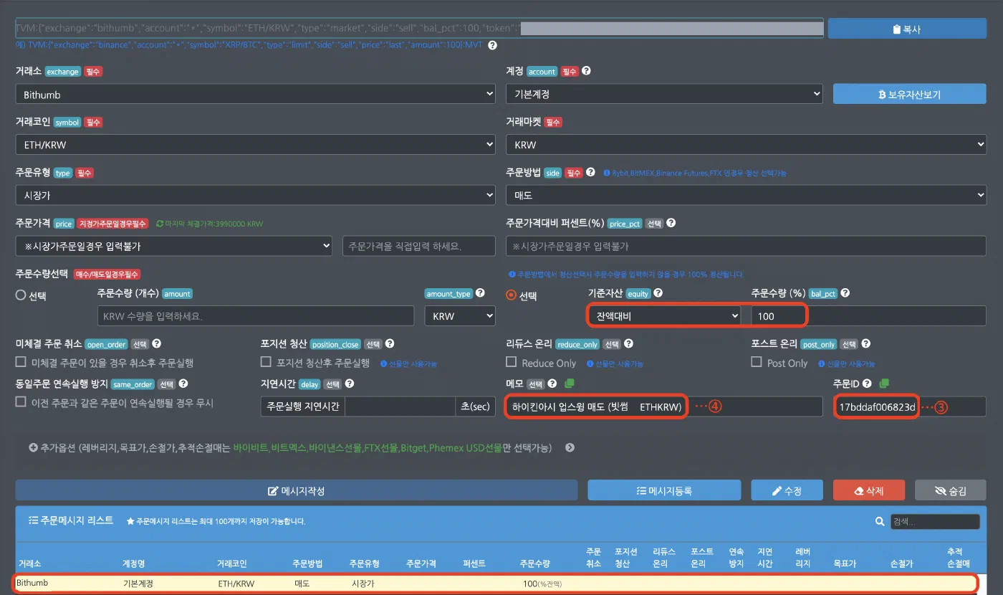This screenshot has width=1003, height=595.
Task: Click the search magnifier icon in message list
Action: click(880, 522)
